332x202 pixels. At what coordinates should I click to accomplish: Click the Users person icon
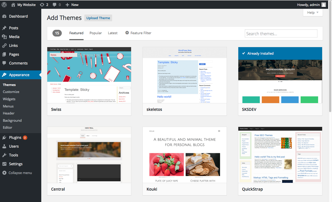coord(4,146)
